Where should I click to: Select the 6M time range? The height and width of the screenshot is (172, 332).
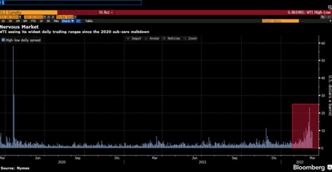point(25,20)
